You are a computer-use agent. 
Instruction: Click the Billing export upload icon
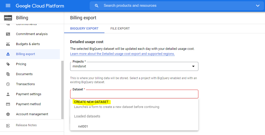pos(8,54)
